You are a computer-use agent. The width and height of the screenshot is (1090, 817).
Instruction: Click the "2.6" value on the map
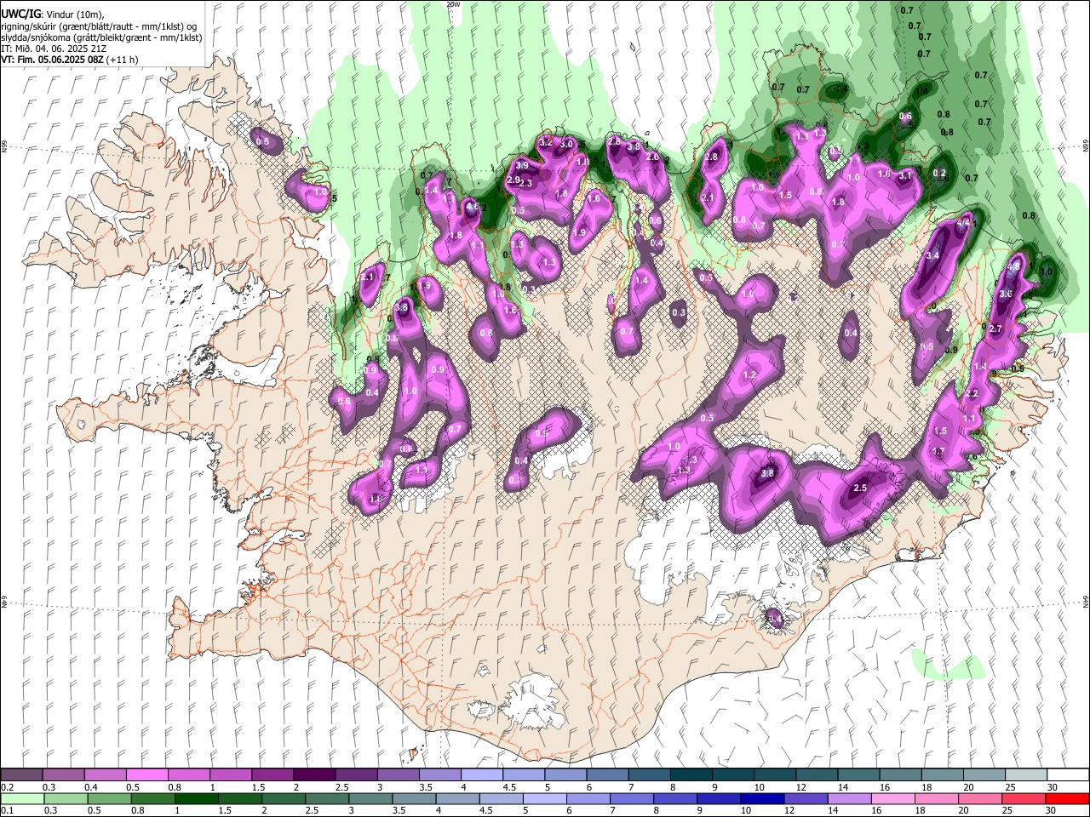pos(652,157)
